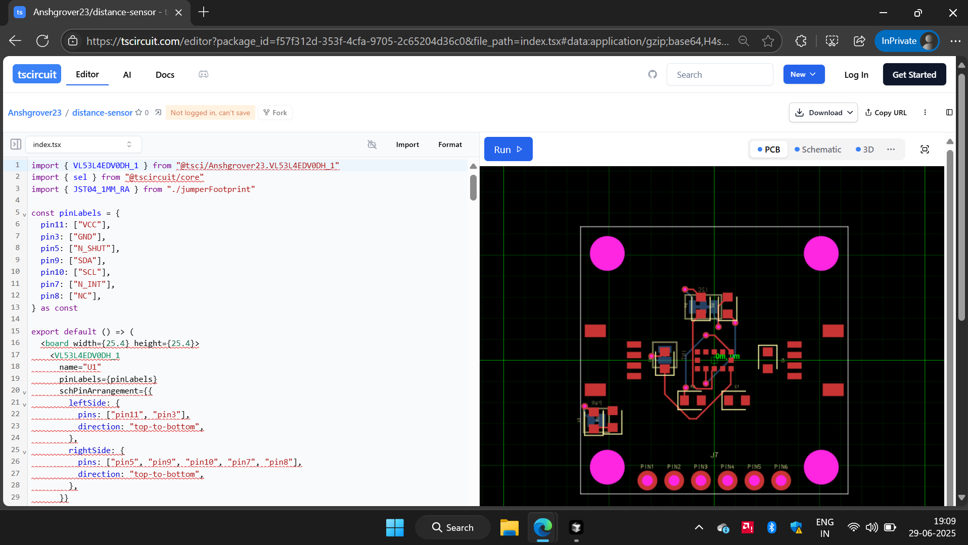Go to the Docs tab
Screen dimensions: 968x545
pyautogui.click(x=165, y=75)
